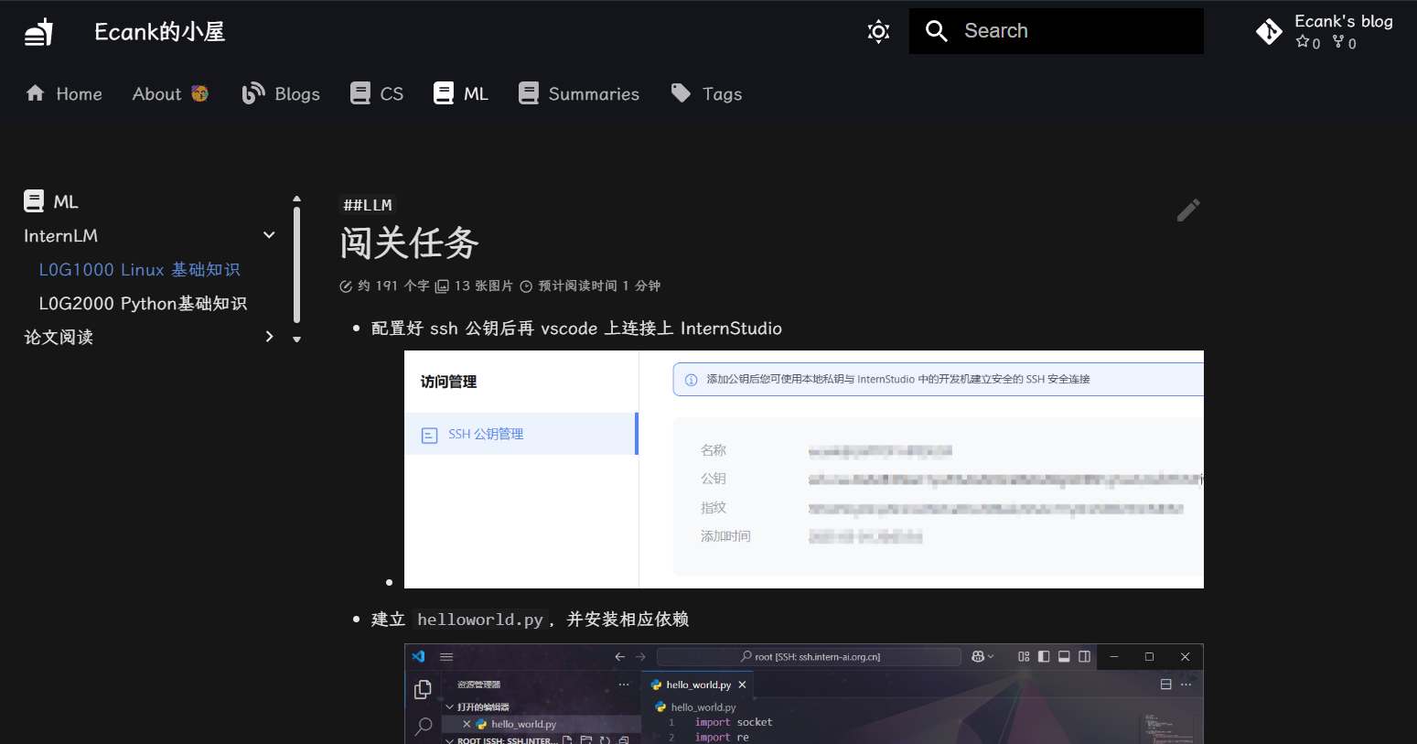This screenshot has width=1417, height=744.
Task: Select the ML navigation tab
Action: coord(462,93)
